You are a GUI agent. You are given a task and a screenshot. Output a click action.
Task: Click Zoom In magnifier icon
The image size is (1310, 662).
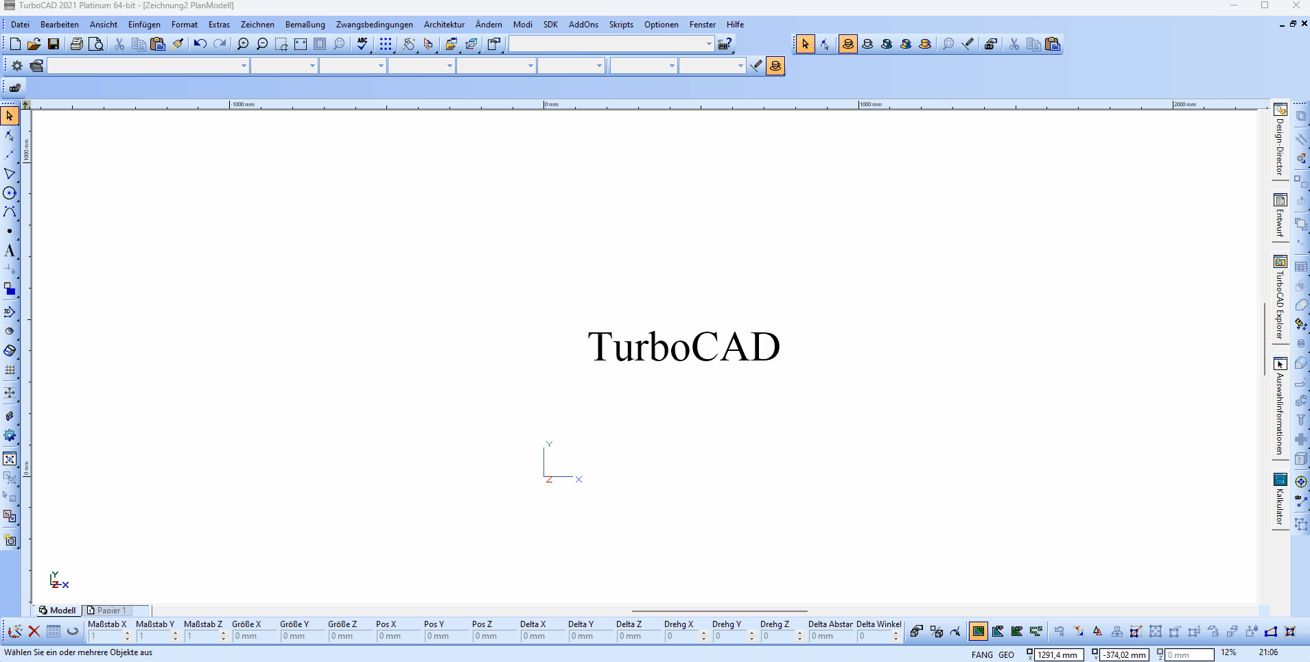click(243, 44)
